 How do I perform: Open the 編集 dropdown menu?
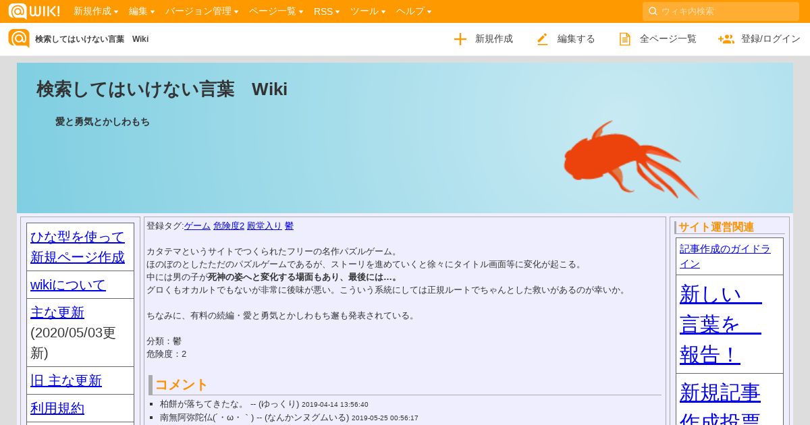[x=142, y=11]
